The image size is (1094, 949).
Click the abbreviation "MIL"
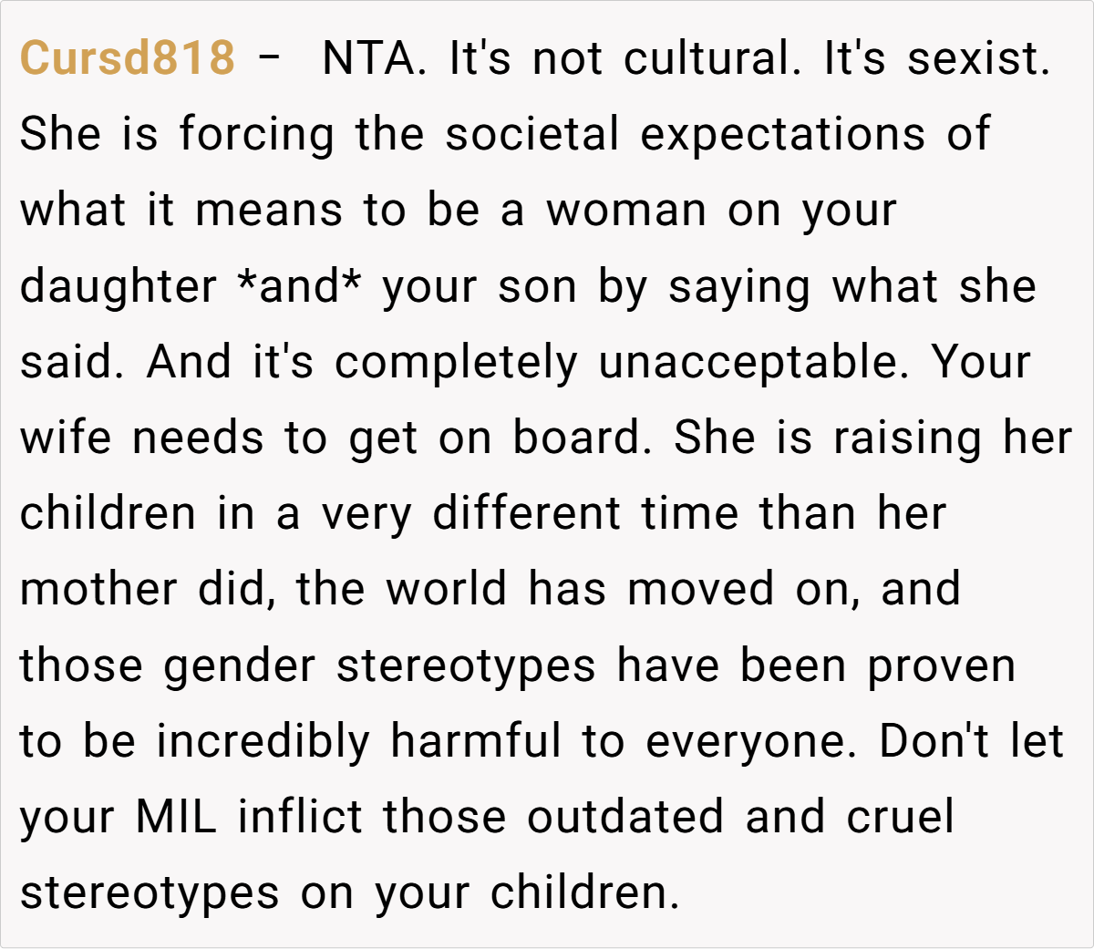pyautogui.click(x=176, y=817)
